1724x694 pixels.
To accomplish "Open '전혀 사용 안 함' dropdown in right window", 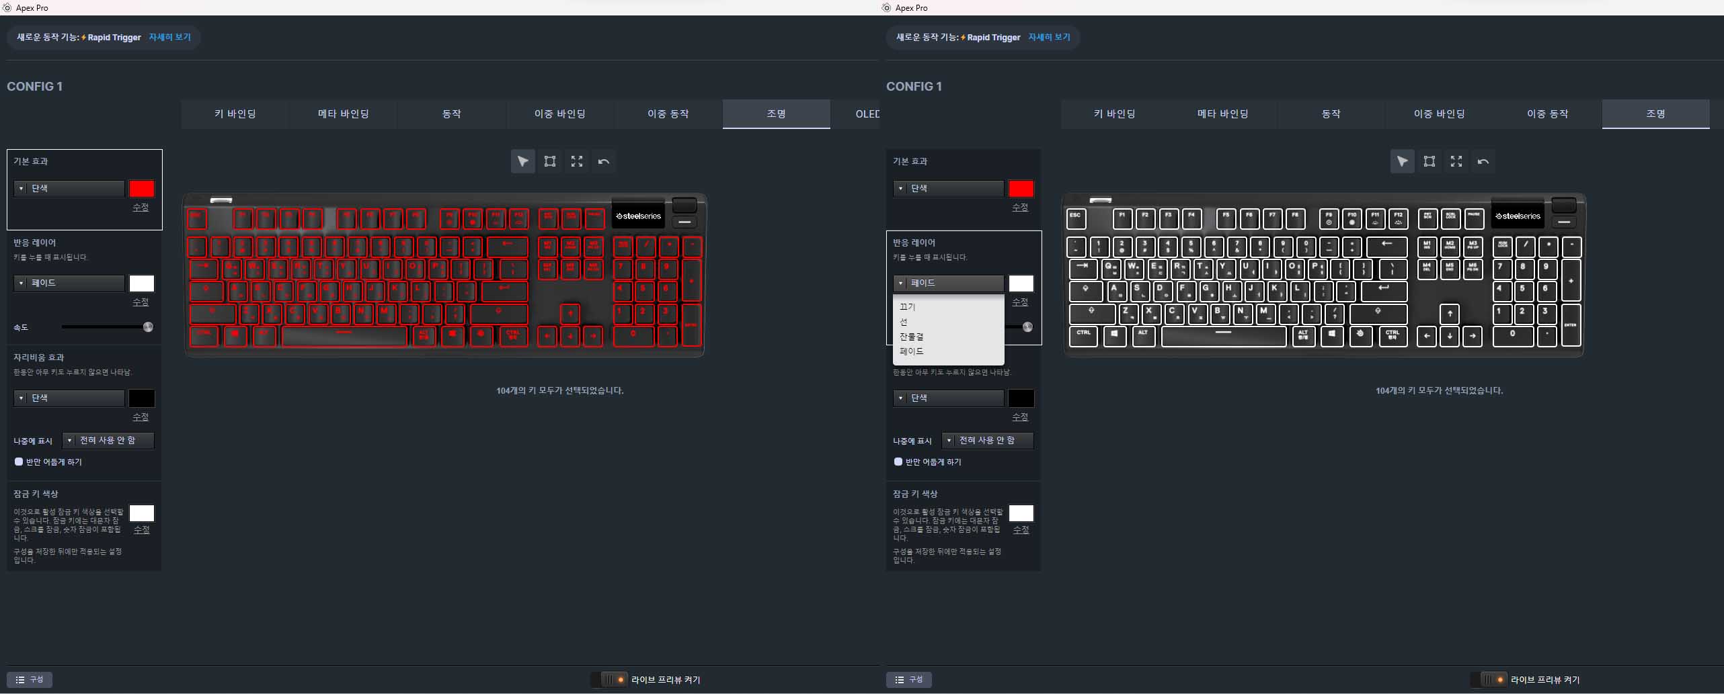I will (988, 440).
